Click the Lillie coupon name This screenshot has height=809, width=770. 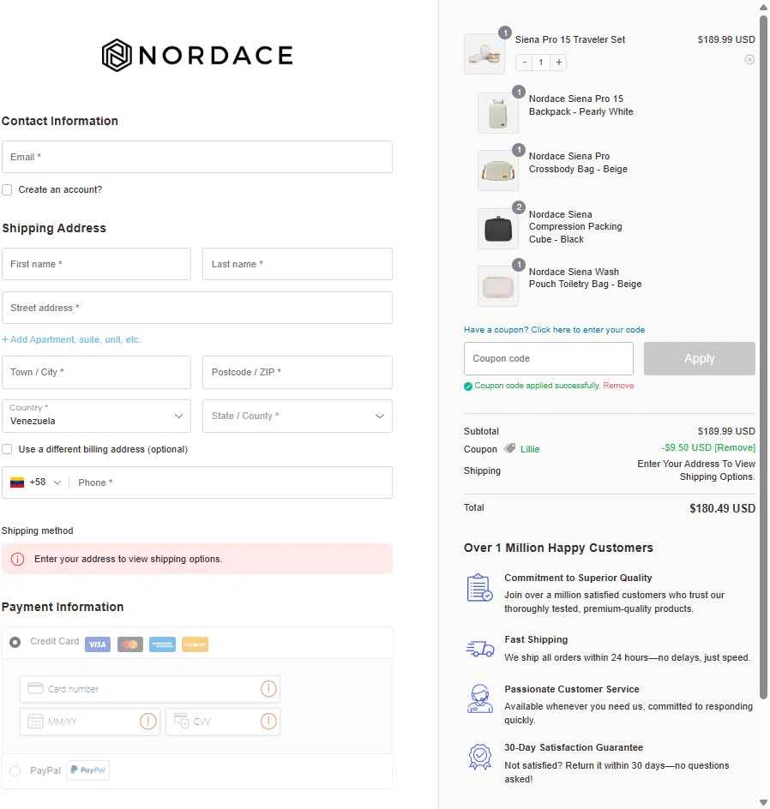pos(530,449)
